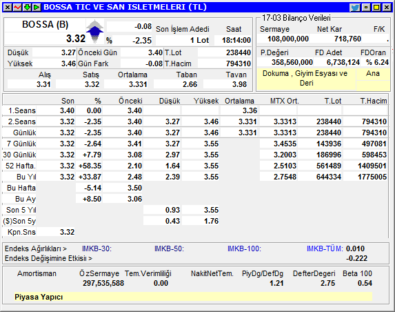
Task: Click the Bu Hafta percent -5.14
Action: (92, 188)
